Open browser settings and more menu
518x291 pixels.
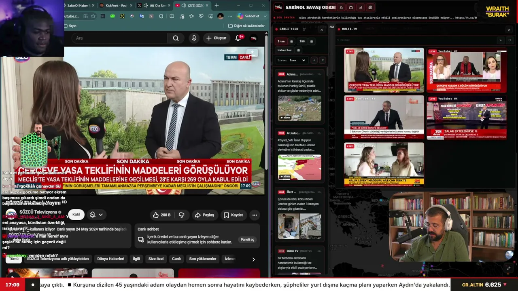pos(230,16)
